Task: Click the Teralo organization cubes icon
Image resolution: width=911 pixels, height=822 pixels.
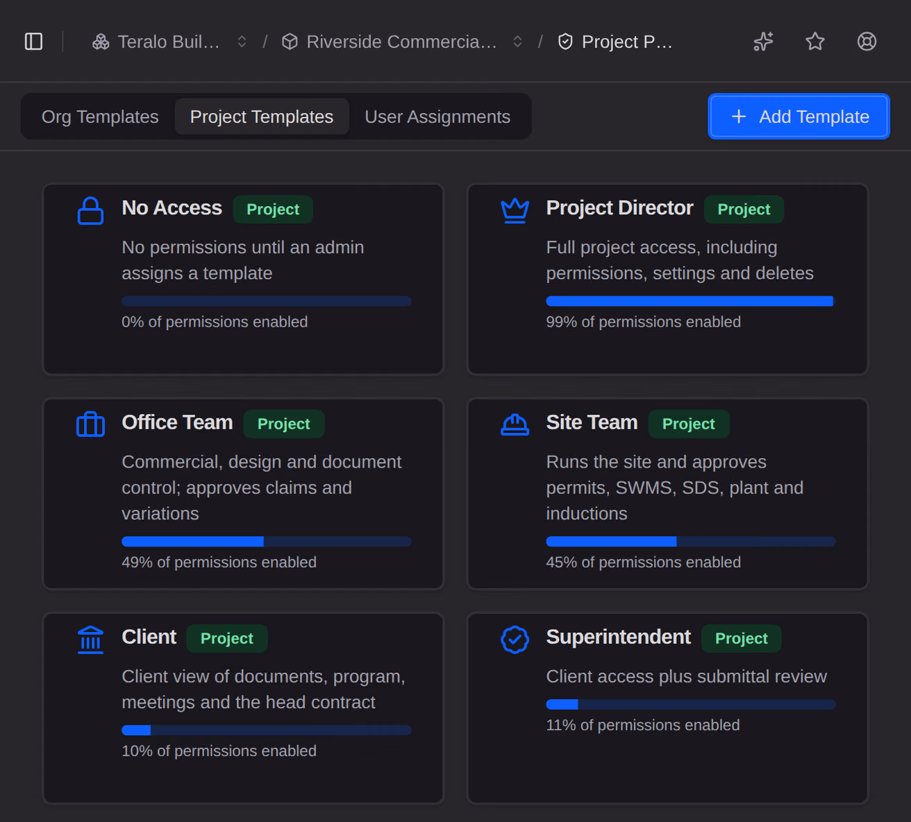Action: [x=101, y=42]
